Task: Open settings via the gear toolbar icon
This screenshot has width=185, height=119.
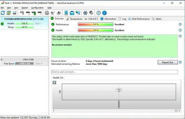Action: tap(85, 13)
